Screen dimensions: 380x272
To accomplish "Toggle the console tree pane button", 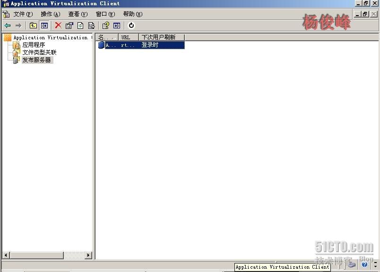I will pos(44,26).
